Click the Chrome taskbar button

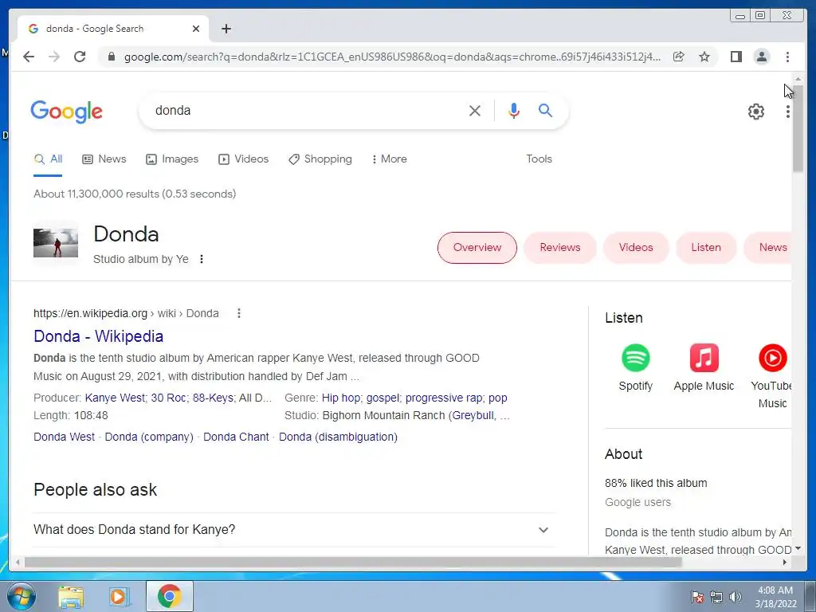pos(170,596)
